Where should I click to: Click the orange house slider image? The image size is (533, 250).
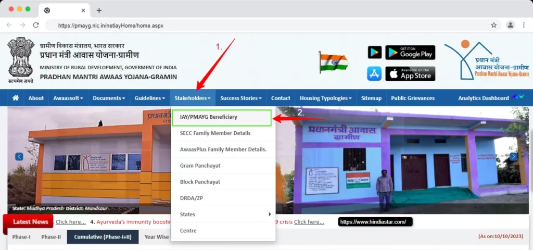(89, 160)
